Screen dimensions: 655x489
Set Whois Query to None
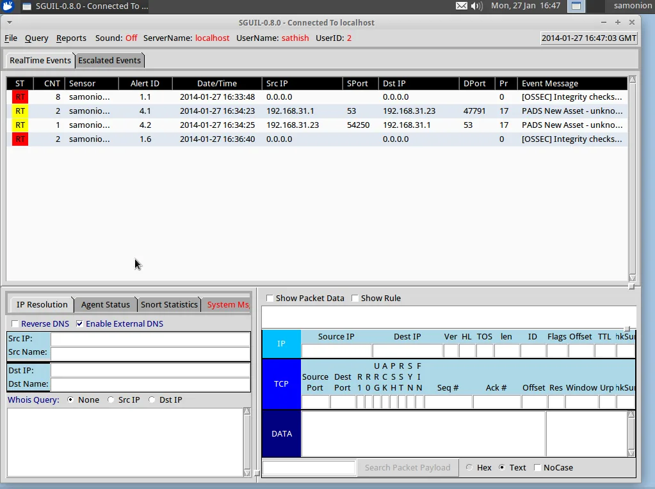(x=70, y=400)
